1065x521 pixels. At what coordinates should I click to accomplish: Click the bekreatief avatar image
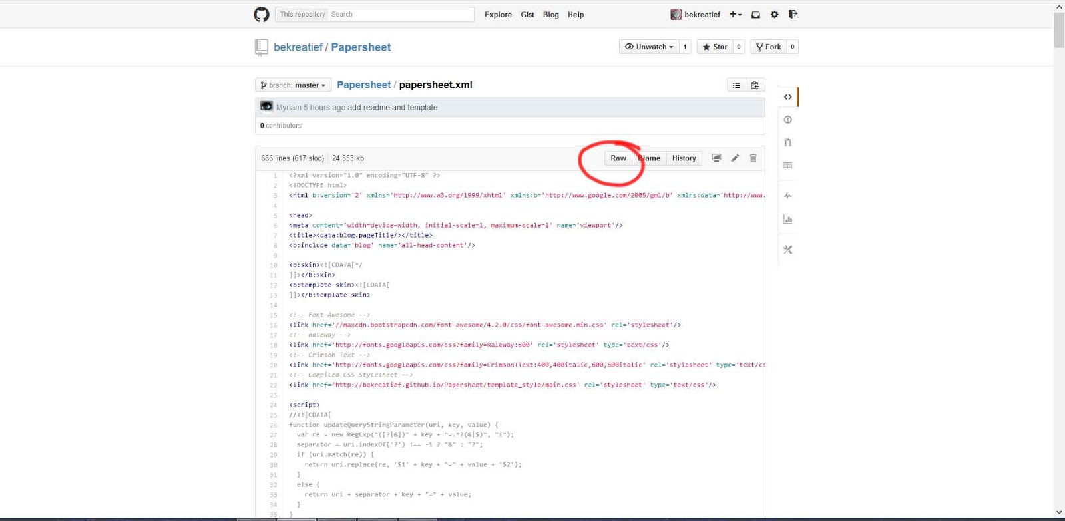676,14
